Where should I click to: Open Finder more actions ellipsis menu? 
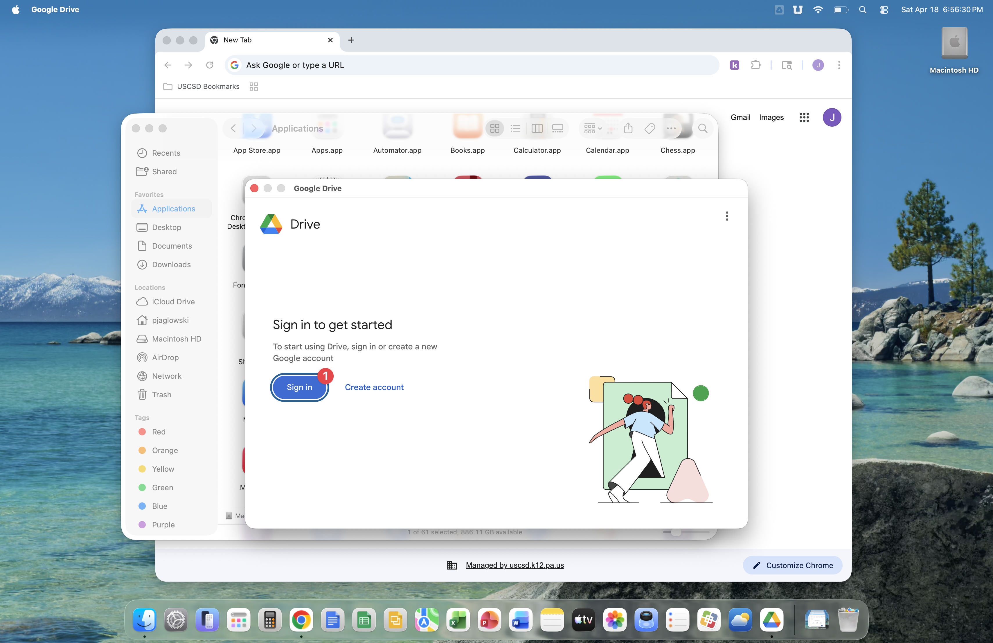pyautogui.click(x=671, y=129)
